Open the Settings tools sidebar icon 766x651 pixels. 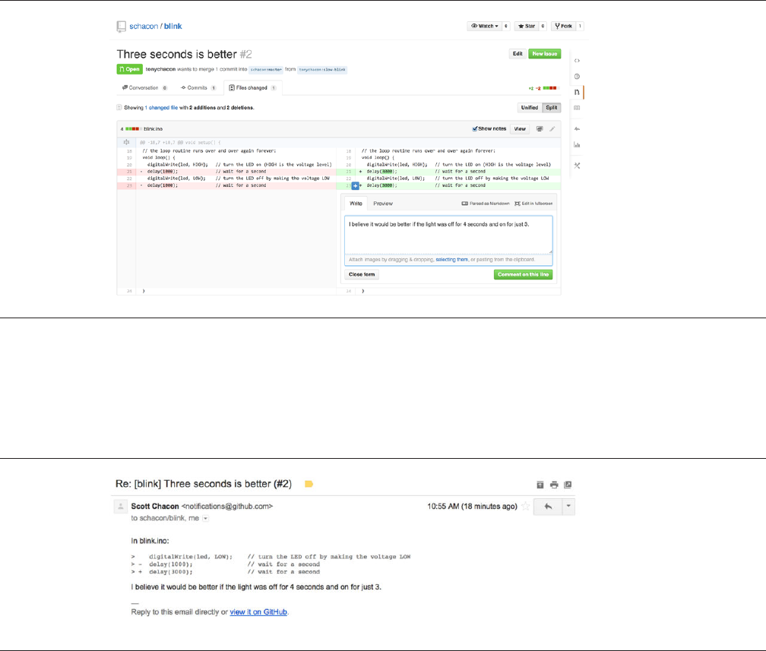coord(577,166)
